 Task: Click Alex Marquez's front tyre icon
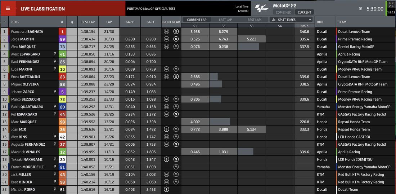(x=166, y=47)
